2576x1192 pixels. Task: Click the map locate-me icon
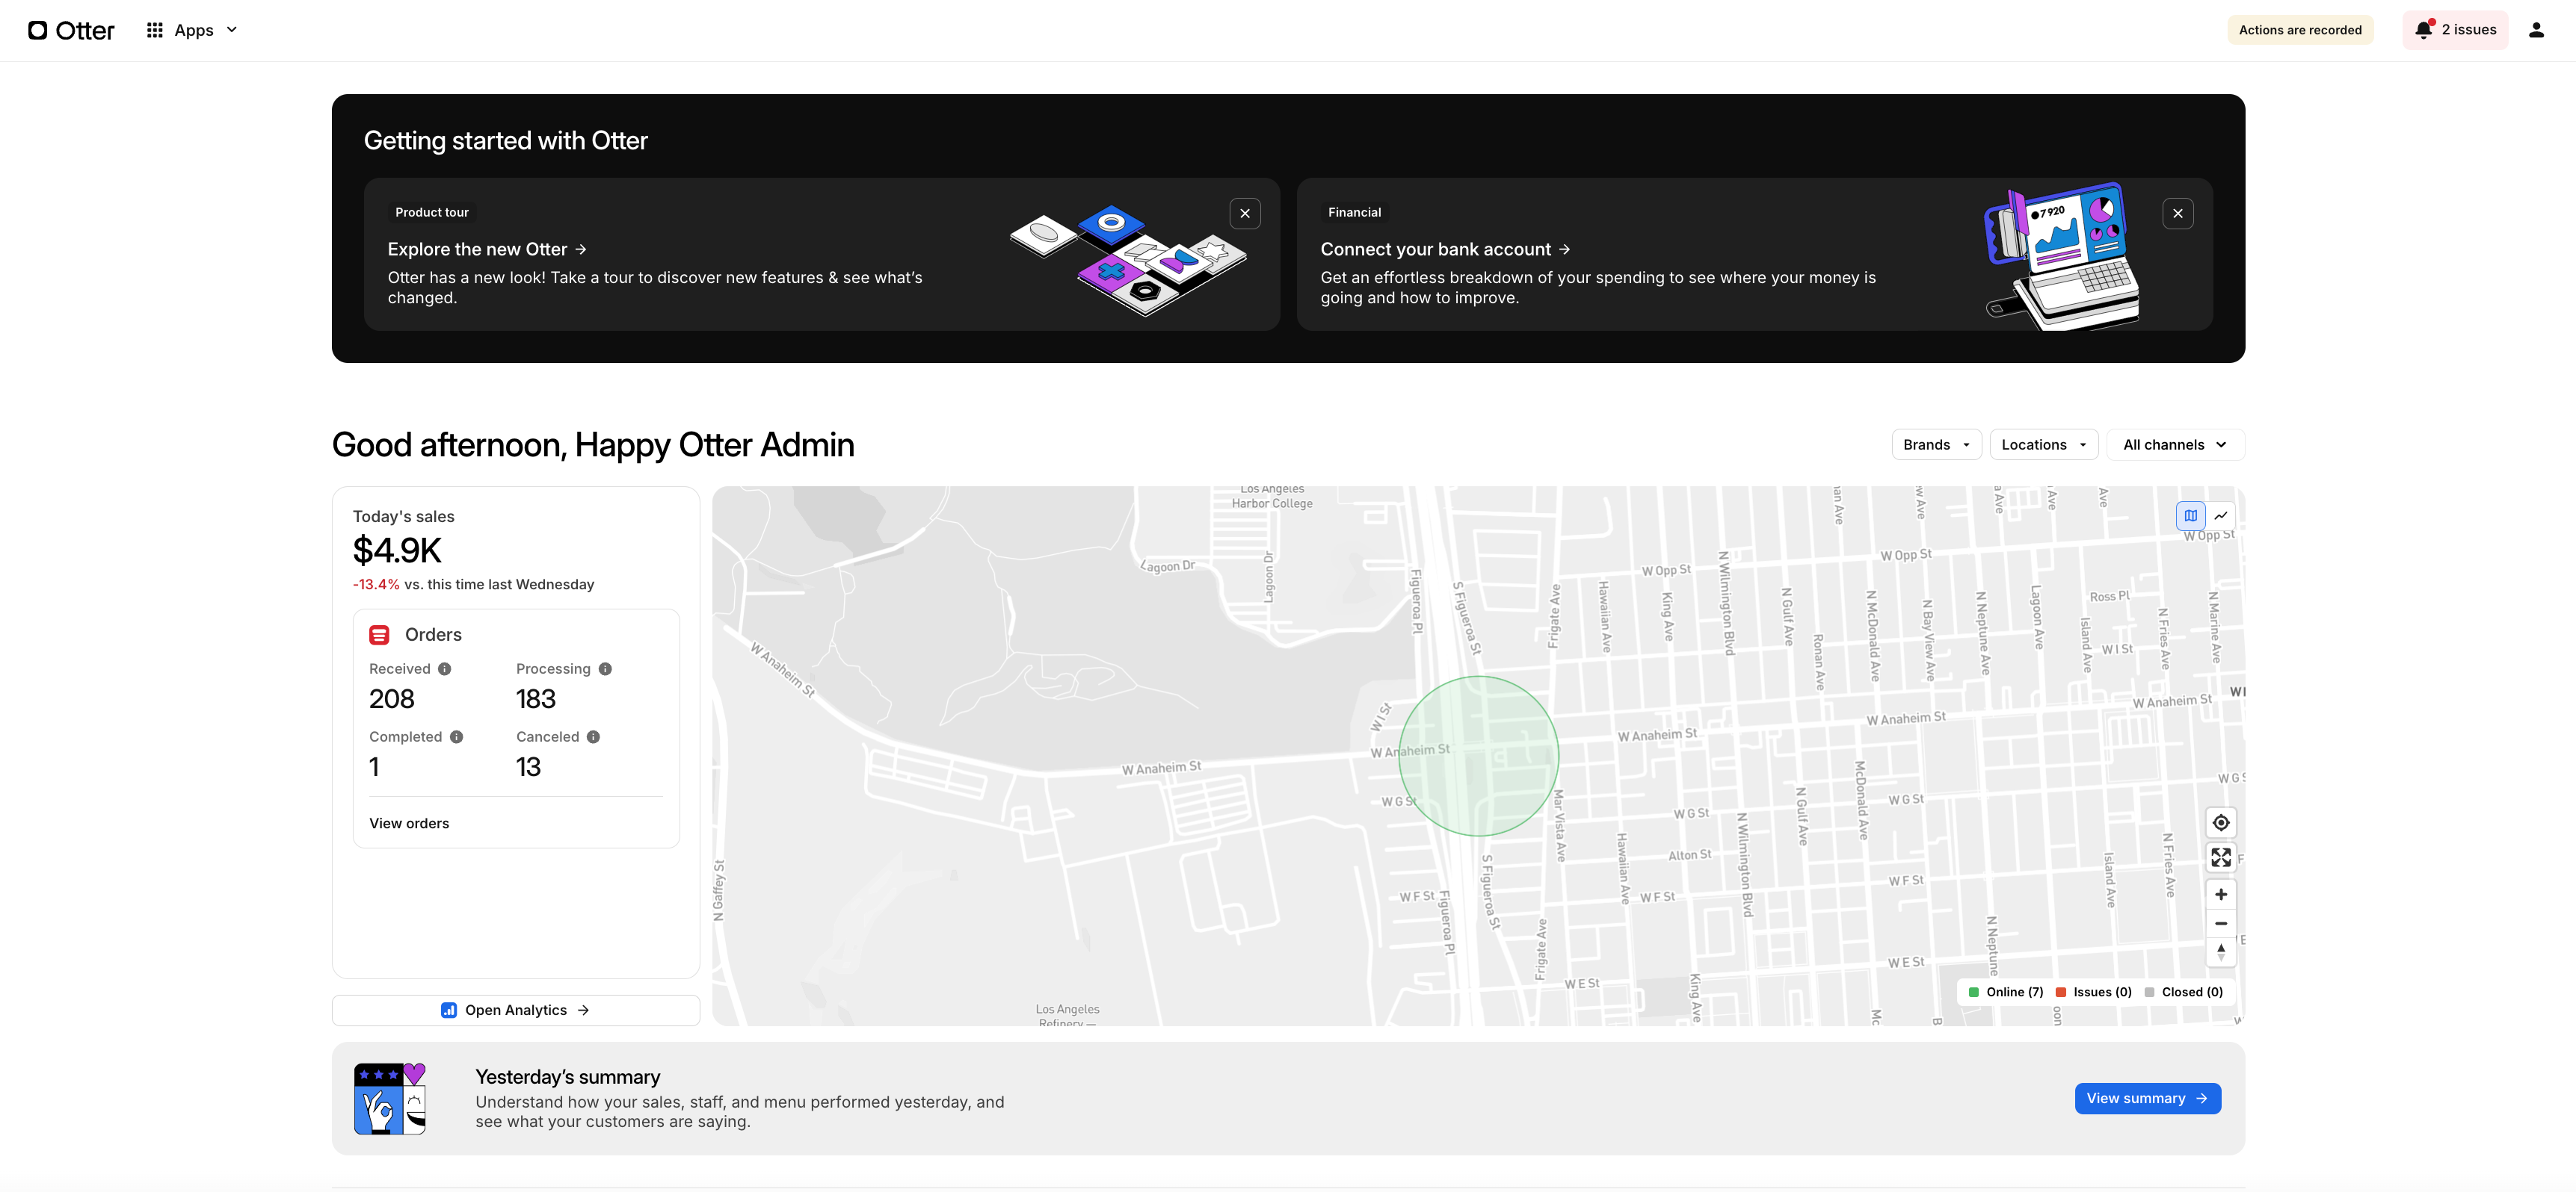click(2220, 823)
